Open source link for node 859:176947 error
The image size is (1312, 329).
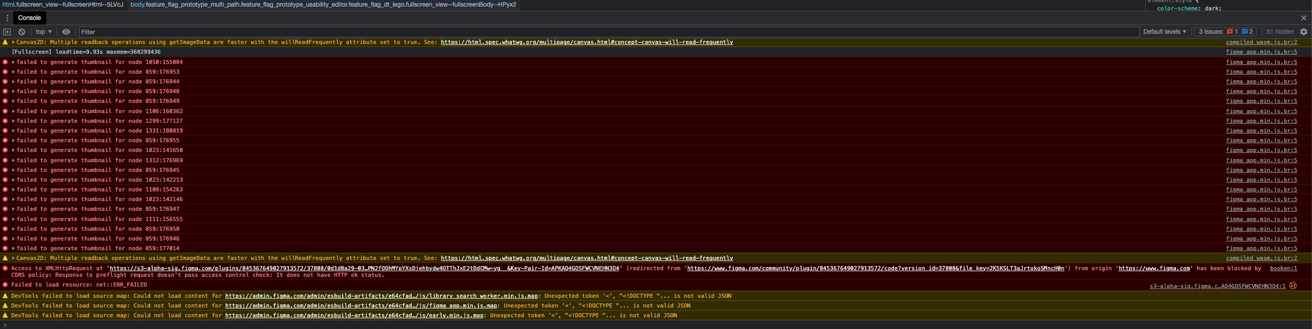coord(1261,209)
